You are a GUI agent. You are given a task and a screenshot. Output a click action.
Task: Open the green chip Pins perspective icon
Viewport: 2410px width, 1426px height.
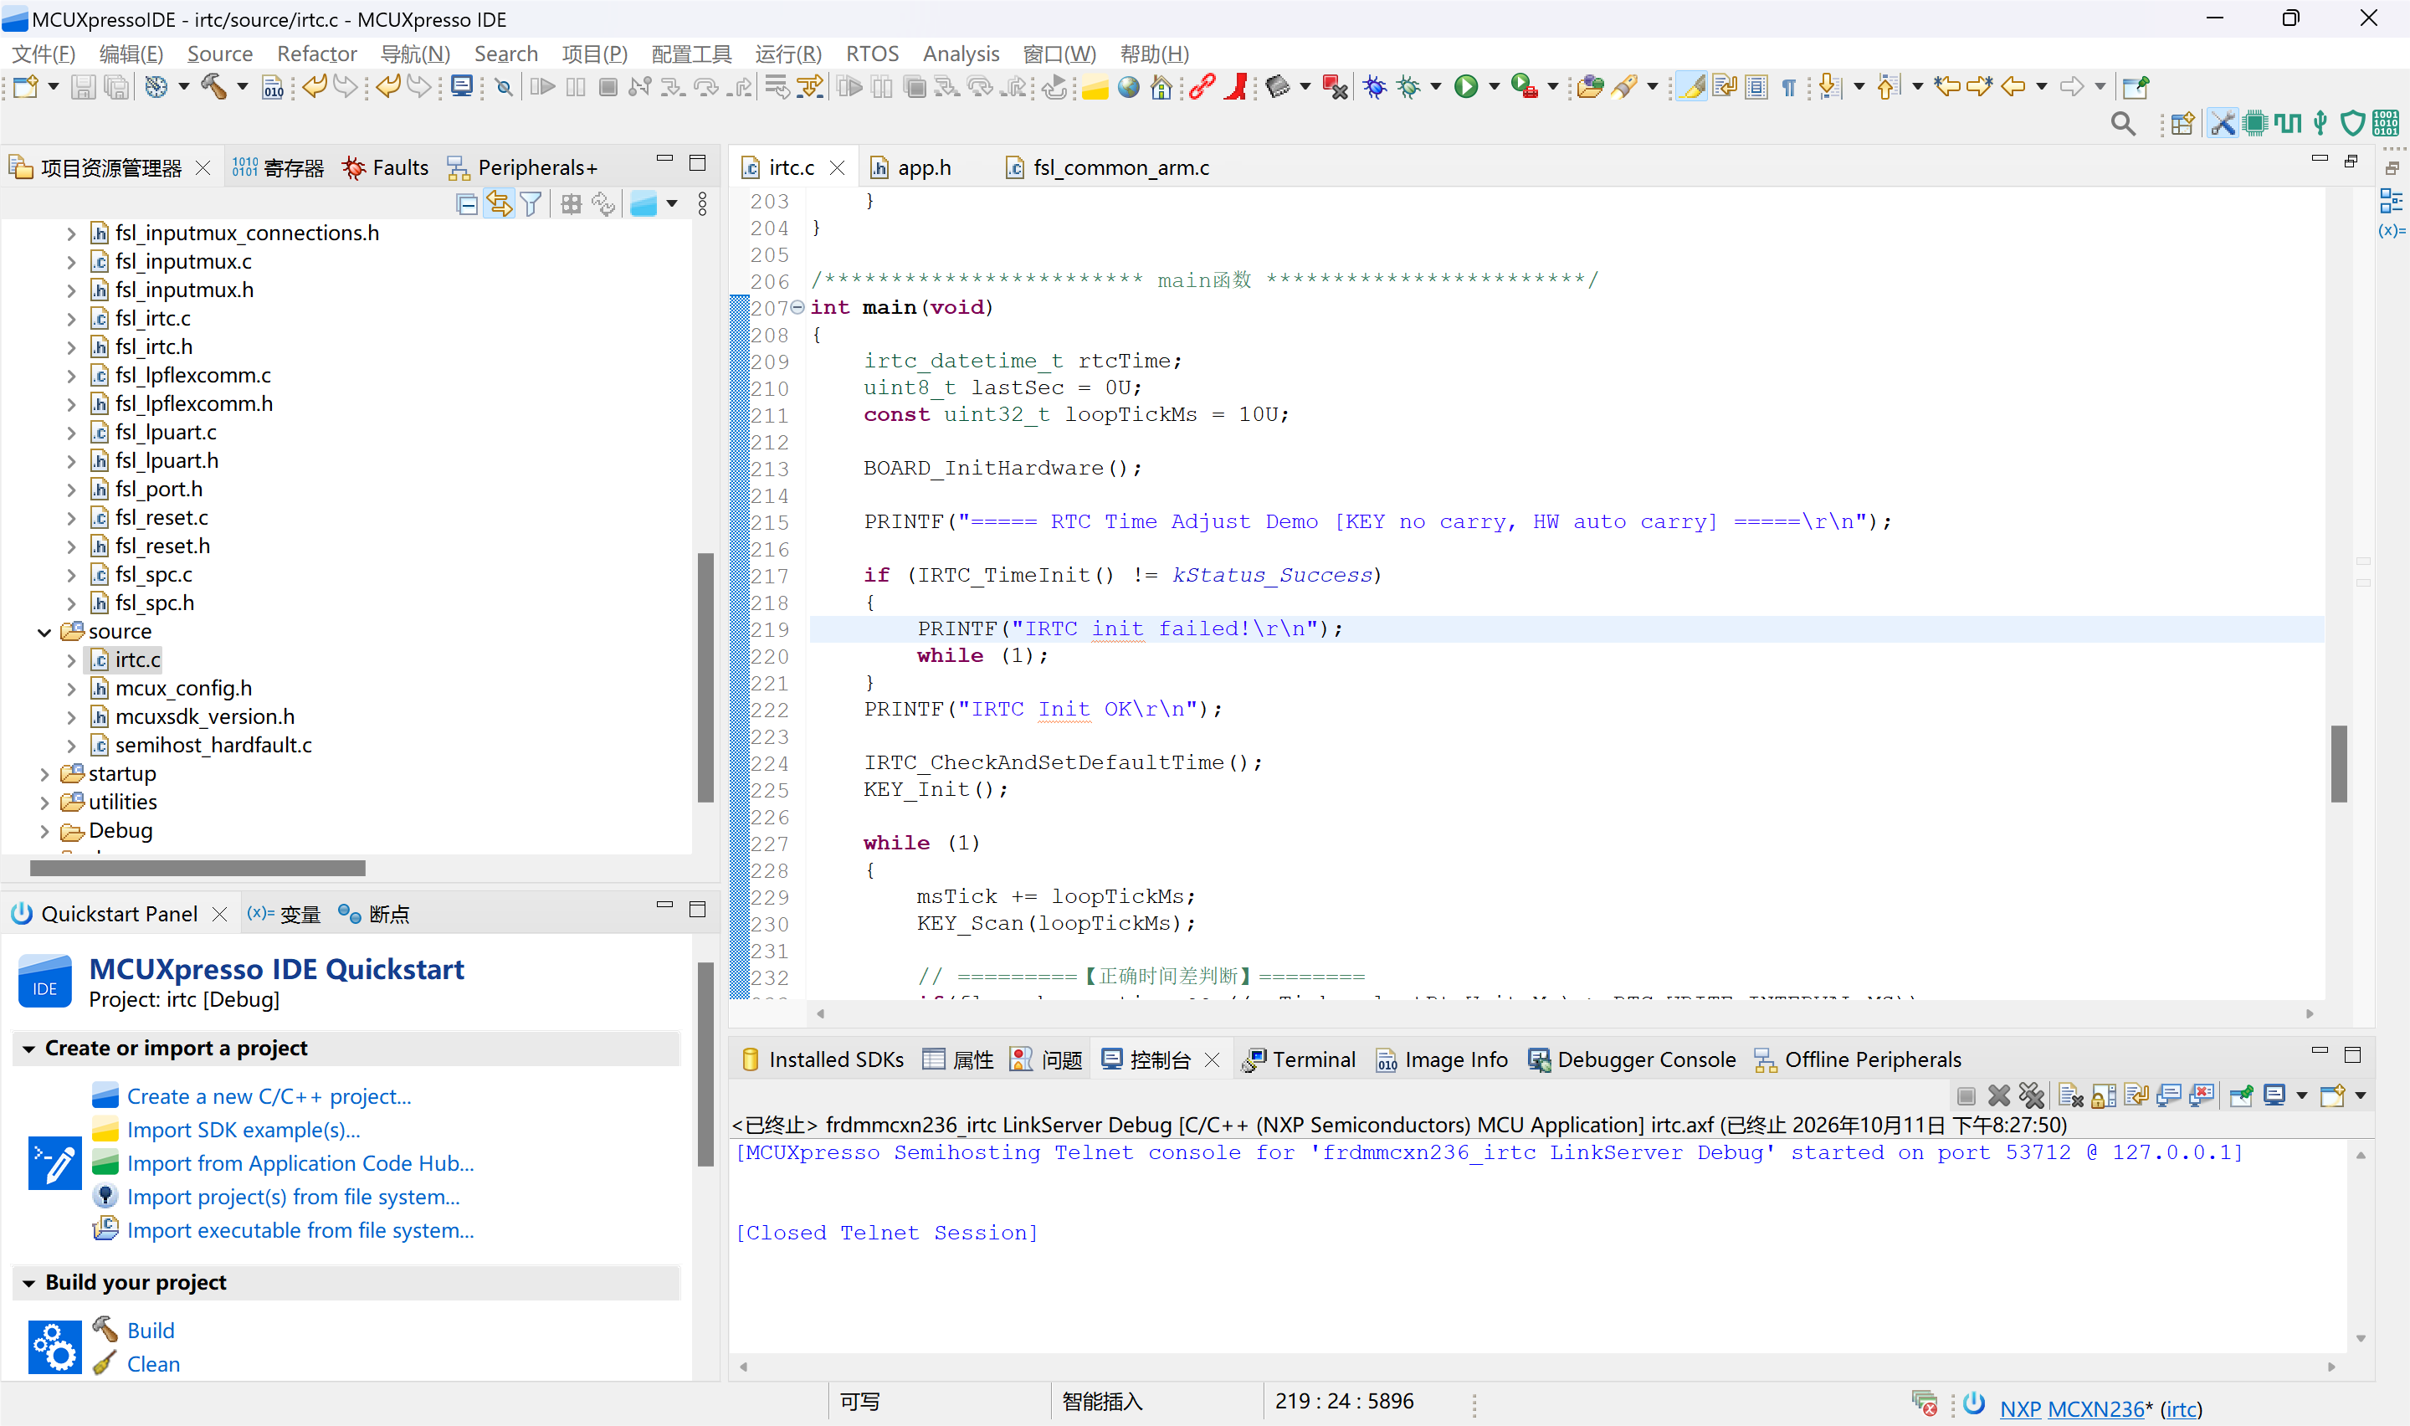pyautogui.click(x=2254, y=123)
